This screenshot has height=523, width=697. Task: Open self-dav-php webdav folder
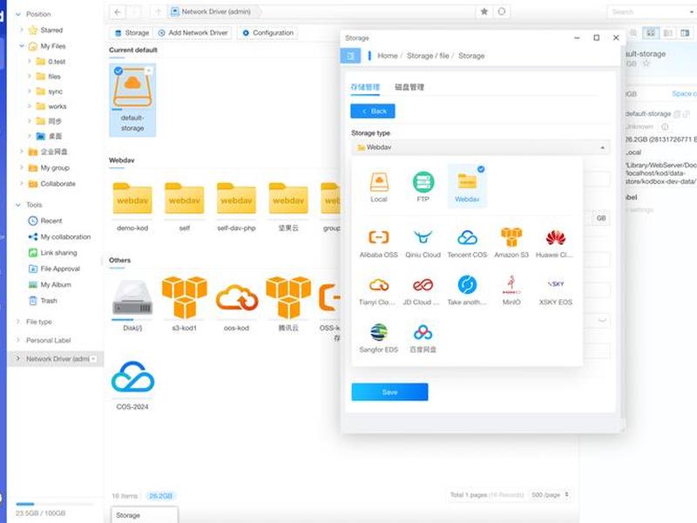(x=236, y=207)
